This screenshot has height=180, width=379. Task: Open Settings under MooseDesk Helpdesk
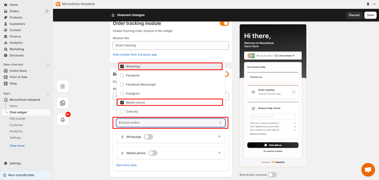coord(15,138)
